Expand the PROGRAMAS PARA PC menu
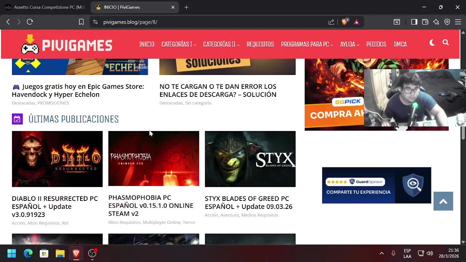 coord(307,44)
